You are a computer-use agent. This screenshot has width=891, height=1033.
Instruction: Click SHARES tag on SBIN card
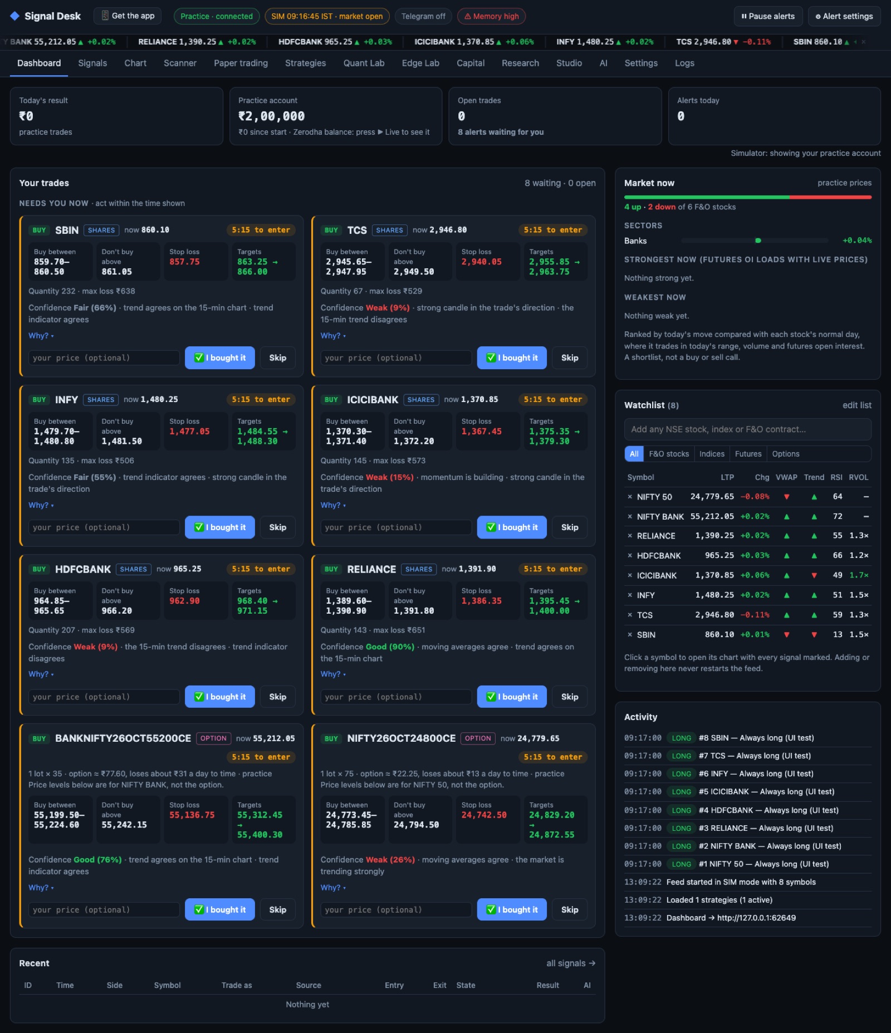point(101,230)
